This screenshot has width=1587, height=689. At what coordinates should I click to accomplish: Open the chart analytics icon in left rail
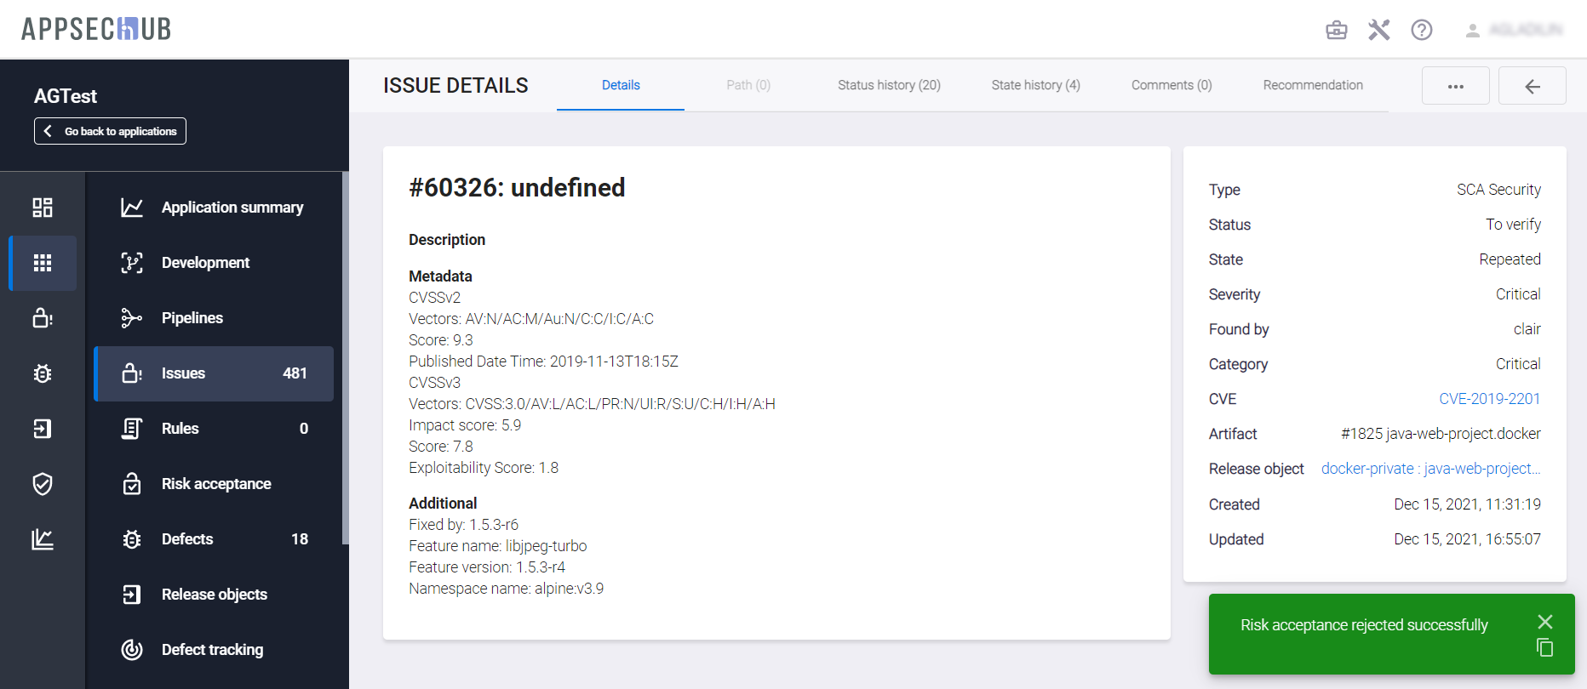pos(43,539)
